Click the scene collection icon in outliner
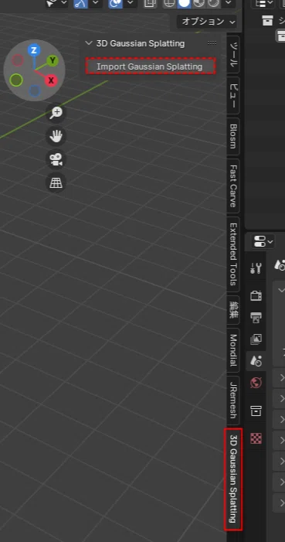The image size is (285, 542). (267, 21)
